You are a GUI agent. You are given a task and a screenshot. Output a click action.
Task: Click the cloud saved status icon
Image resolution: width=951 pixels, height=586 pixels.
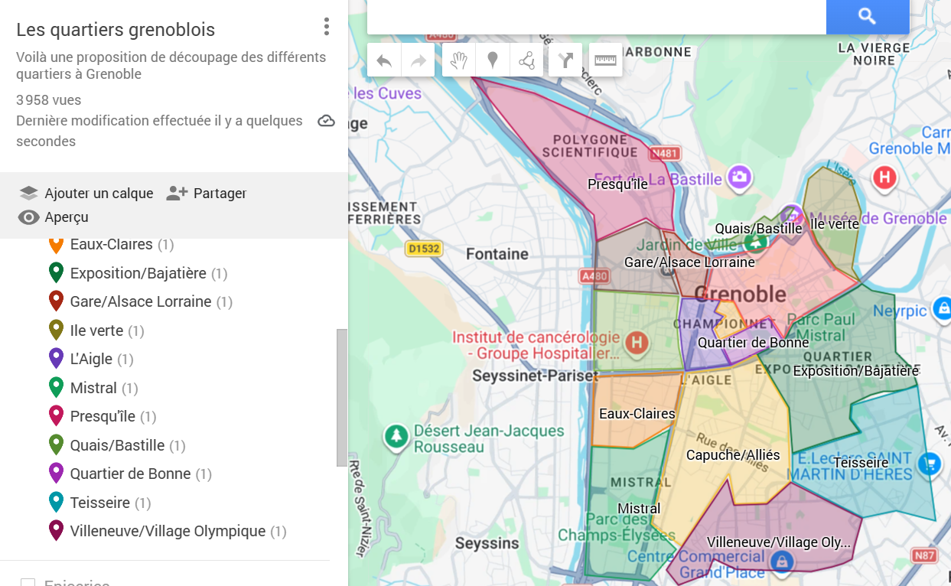coord(327,121)
